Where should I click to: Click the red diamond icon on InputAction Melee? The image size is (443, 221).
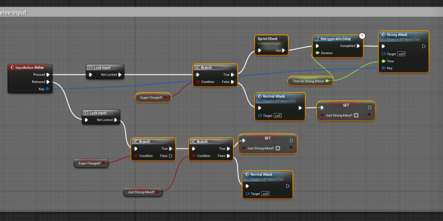(12, 67)
